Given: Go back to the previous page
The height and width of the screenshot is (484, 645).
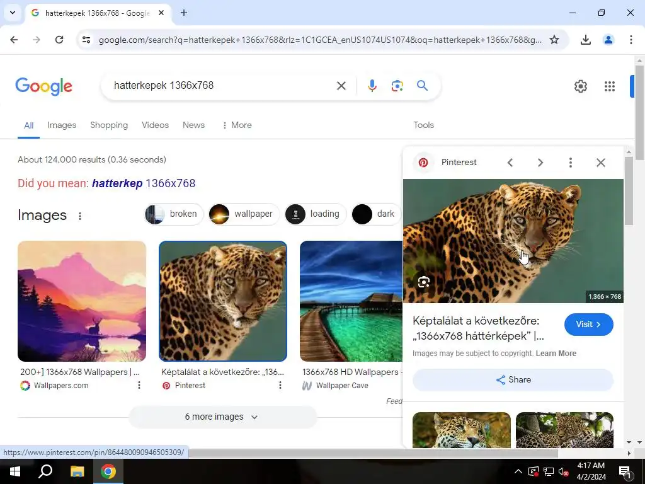Looking at the screenshot, I should click(x=14, y=40).
